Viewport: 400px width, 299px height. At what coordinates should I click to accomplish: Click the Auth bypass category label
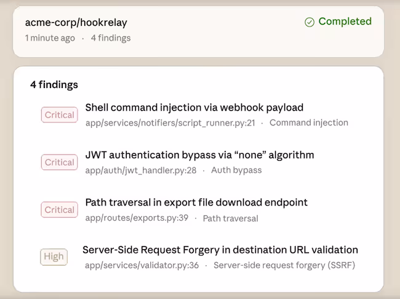[236, 170]
